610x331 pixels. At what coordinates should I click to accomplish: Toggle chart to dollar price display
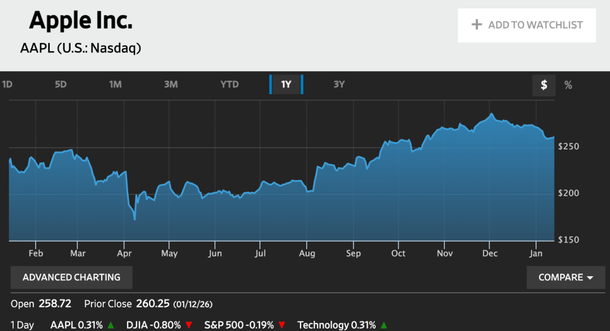(544, 85)
